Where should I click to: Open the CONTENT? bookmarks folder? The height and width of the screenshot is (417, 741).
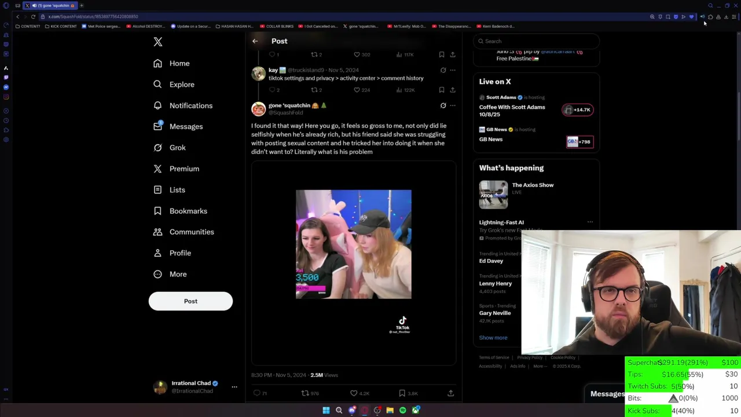pos(28,26)
